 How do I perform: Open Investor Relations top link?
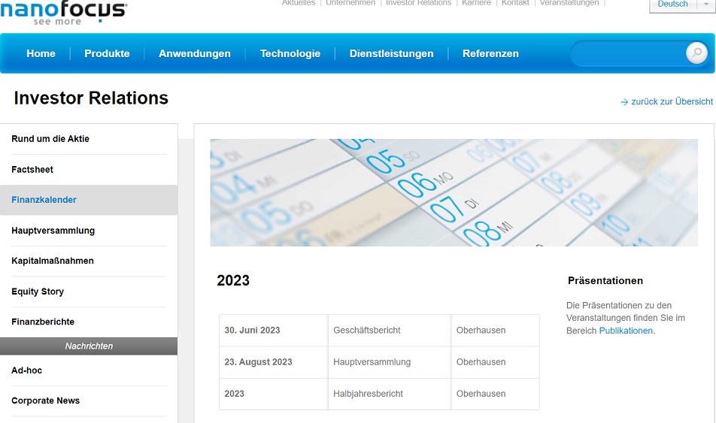[x=418, y=3]
